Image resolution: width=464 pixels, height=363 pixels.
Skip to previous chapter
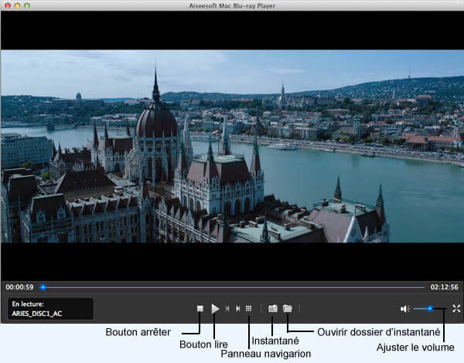click(227, 308)
